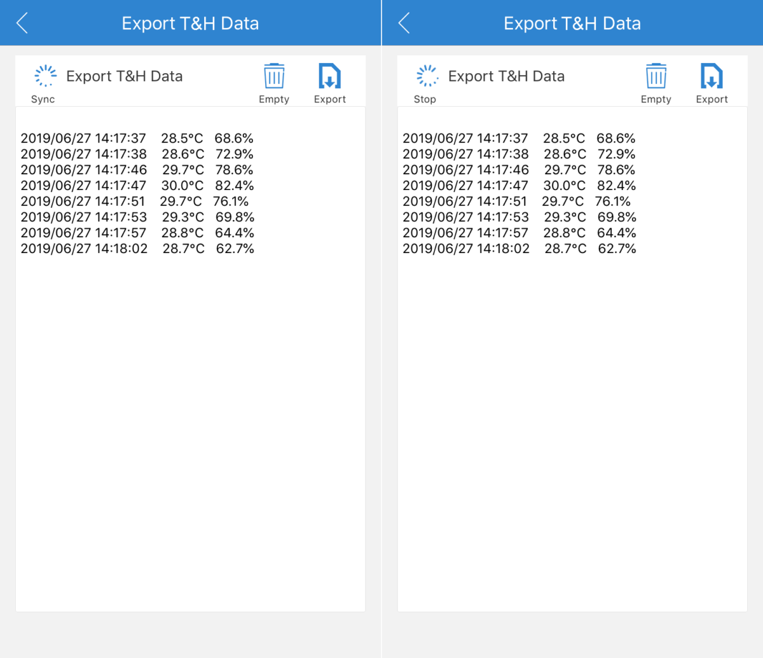763x658 pixels.
Task: Click the Export T&H Data panel heading
Action: coord(126,76)
